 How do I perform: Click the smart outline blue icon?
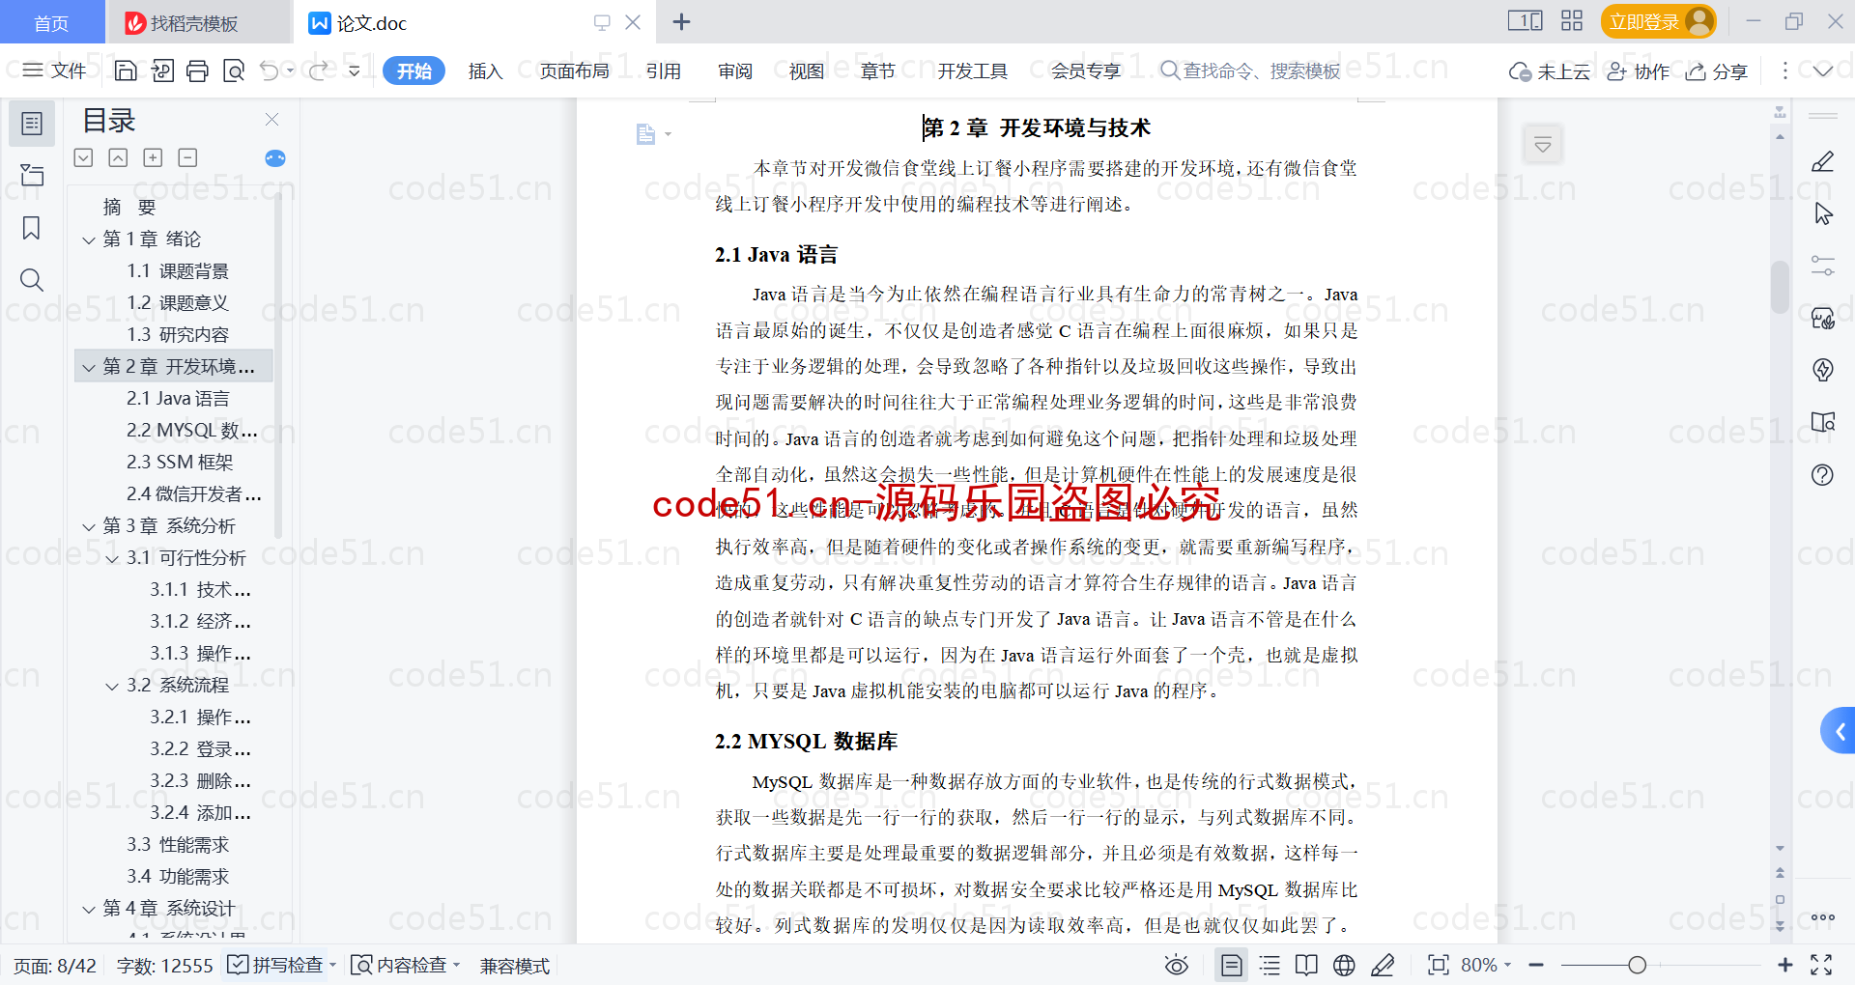(x=275, y=158)
